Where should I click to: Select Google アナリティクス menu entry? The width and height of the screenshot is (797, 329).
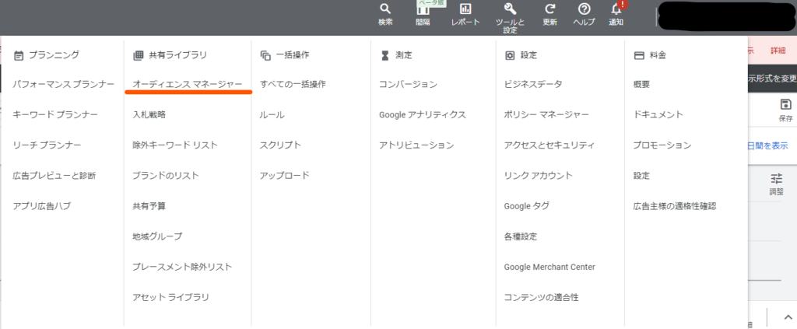pos(422,114)
